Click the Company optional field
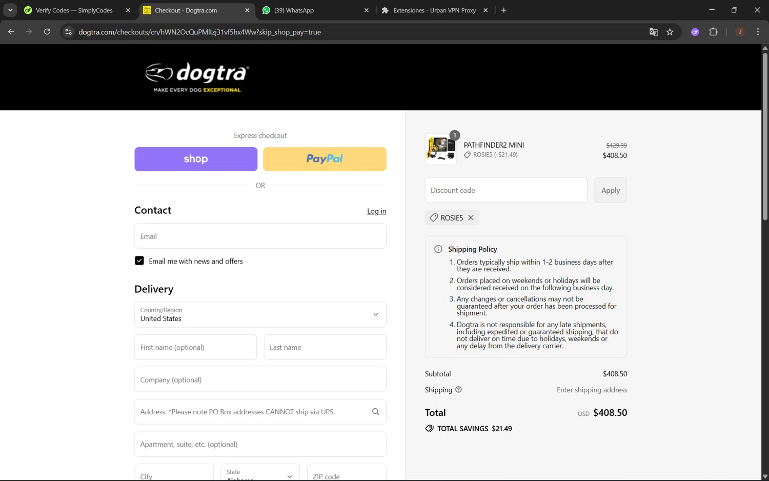 260,380
